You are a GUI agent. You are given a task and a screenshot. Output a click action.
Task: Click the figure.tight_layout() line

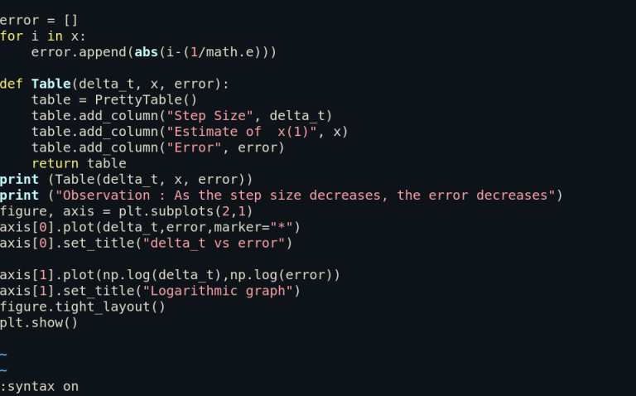point(83,307)
